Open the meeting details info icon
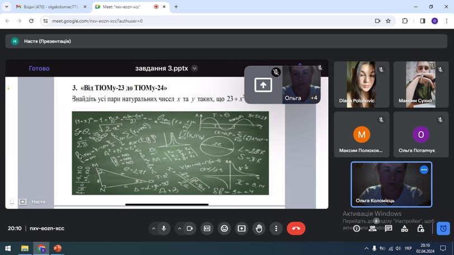Screen dimensions: 454x255 coord(357,229)
